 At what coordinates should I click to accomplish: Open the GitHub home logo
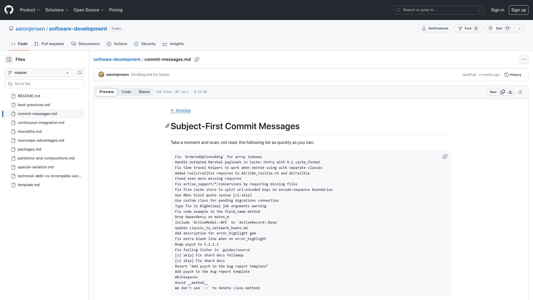coord(9,10)
